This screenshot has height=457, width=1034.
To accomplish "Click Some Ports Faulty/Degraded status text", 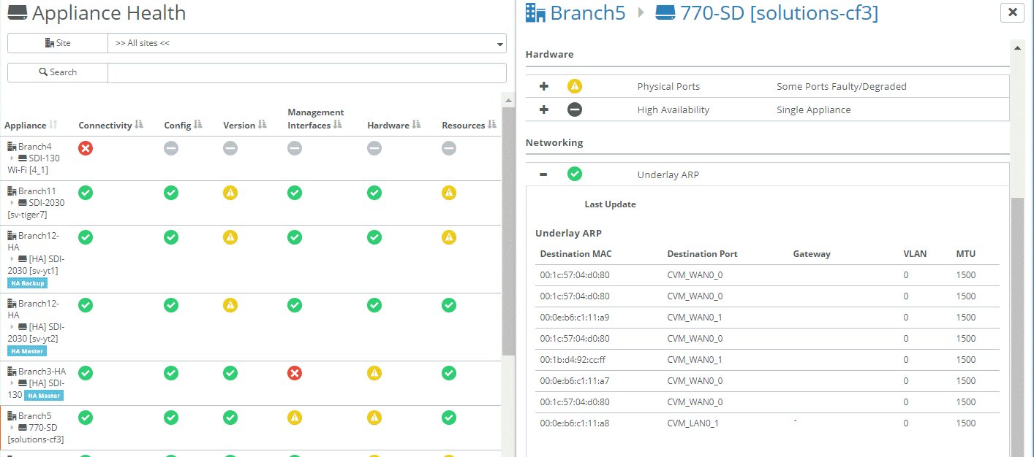I will [842, 86].
